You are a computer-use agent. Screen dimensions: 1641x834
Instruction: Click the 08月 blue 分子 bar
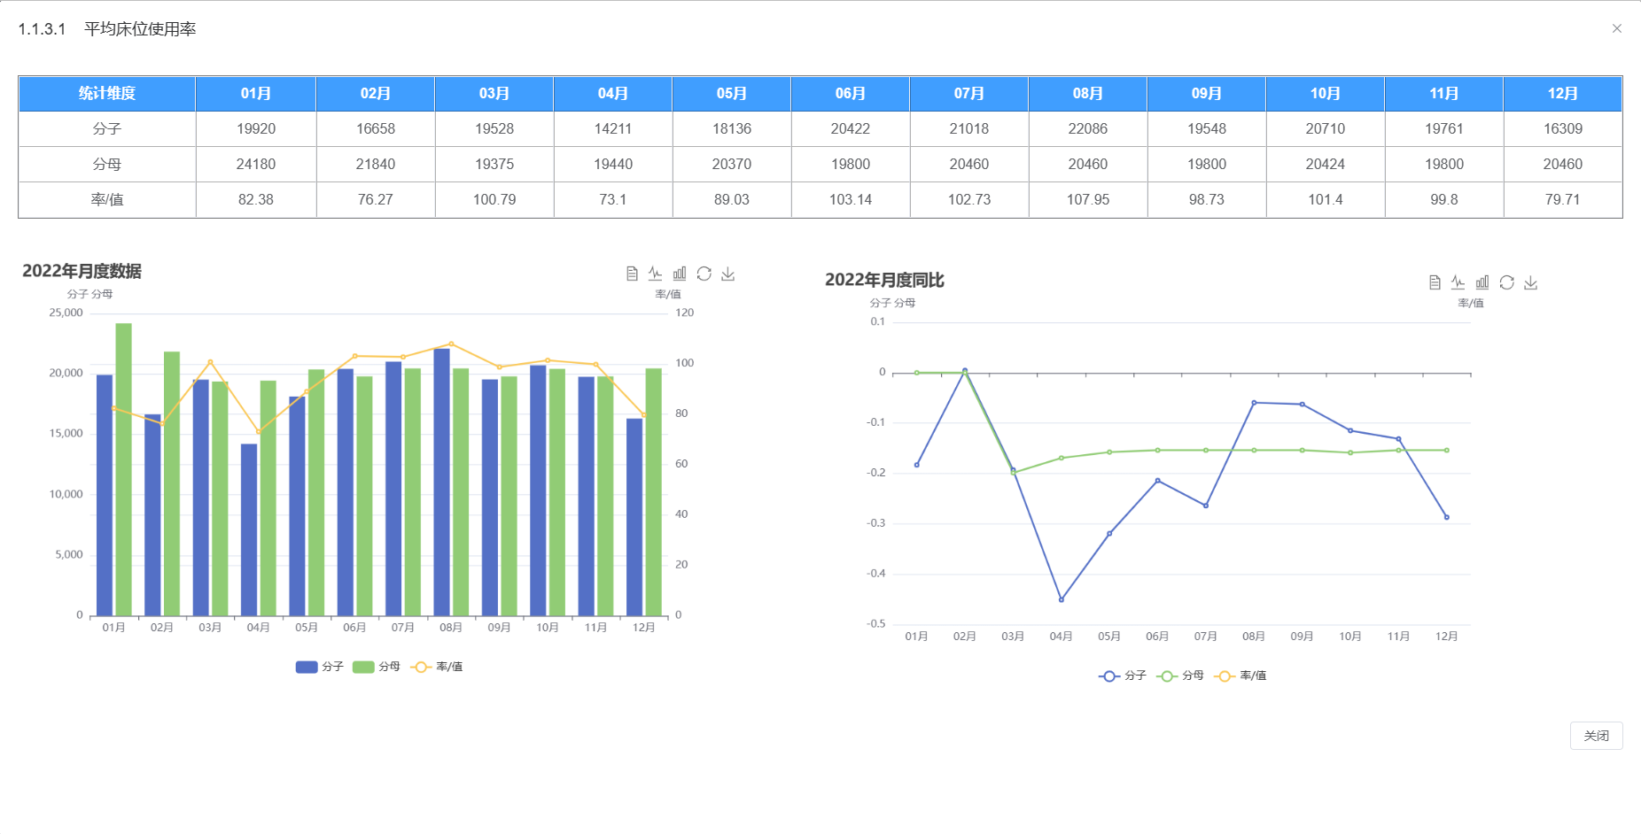pyautogui.click(x=441, y=482)
